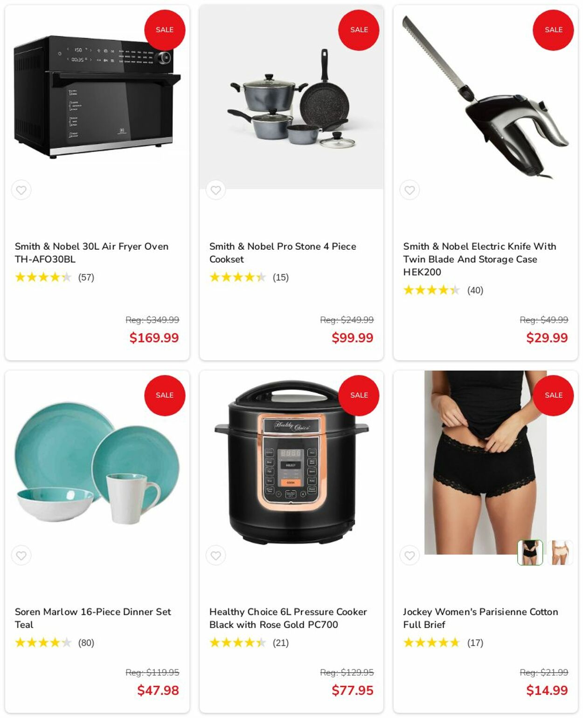583x718 pixels.
Task: Click SALE badge on Pressure Cooker
Action: (359, 395)
